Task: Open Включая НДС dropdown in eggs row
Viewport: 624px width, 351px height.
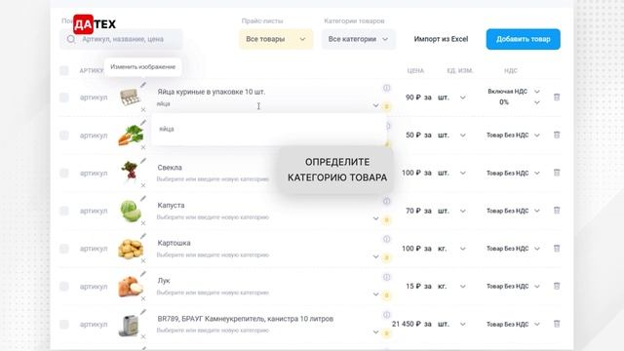Action: coord(537,92)
